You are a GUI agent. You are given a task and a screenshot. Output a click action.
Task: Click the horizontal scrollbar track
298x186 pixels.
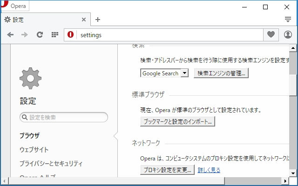[253, 181]
